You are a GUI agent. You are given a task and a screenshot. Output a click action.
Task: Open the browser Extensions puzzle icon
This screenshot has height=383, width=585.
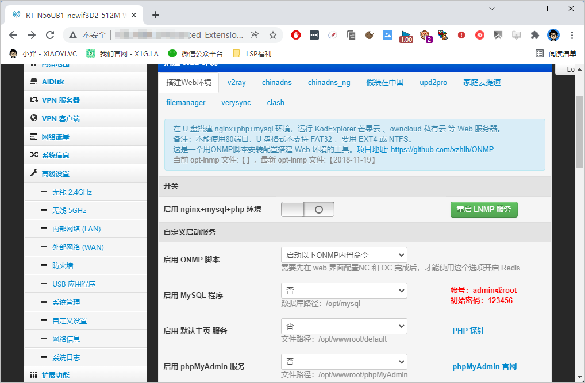(535, 35)
